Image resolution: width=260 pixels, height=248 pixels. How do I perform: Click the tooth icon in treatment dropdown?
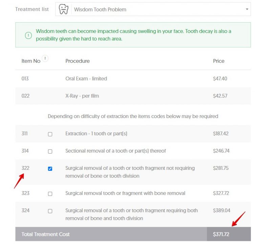pyautogui.click(x=64, y=9)
